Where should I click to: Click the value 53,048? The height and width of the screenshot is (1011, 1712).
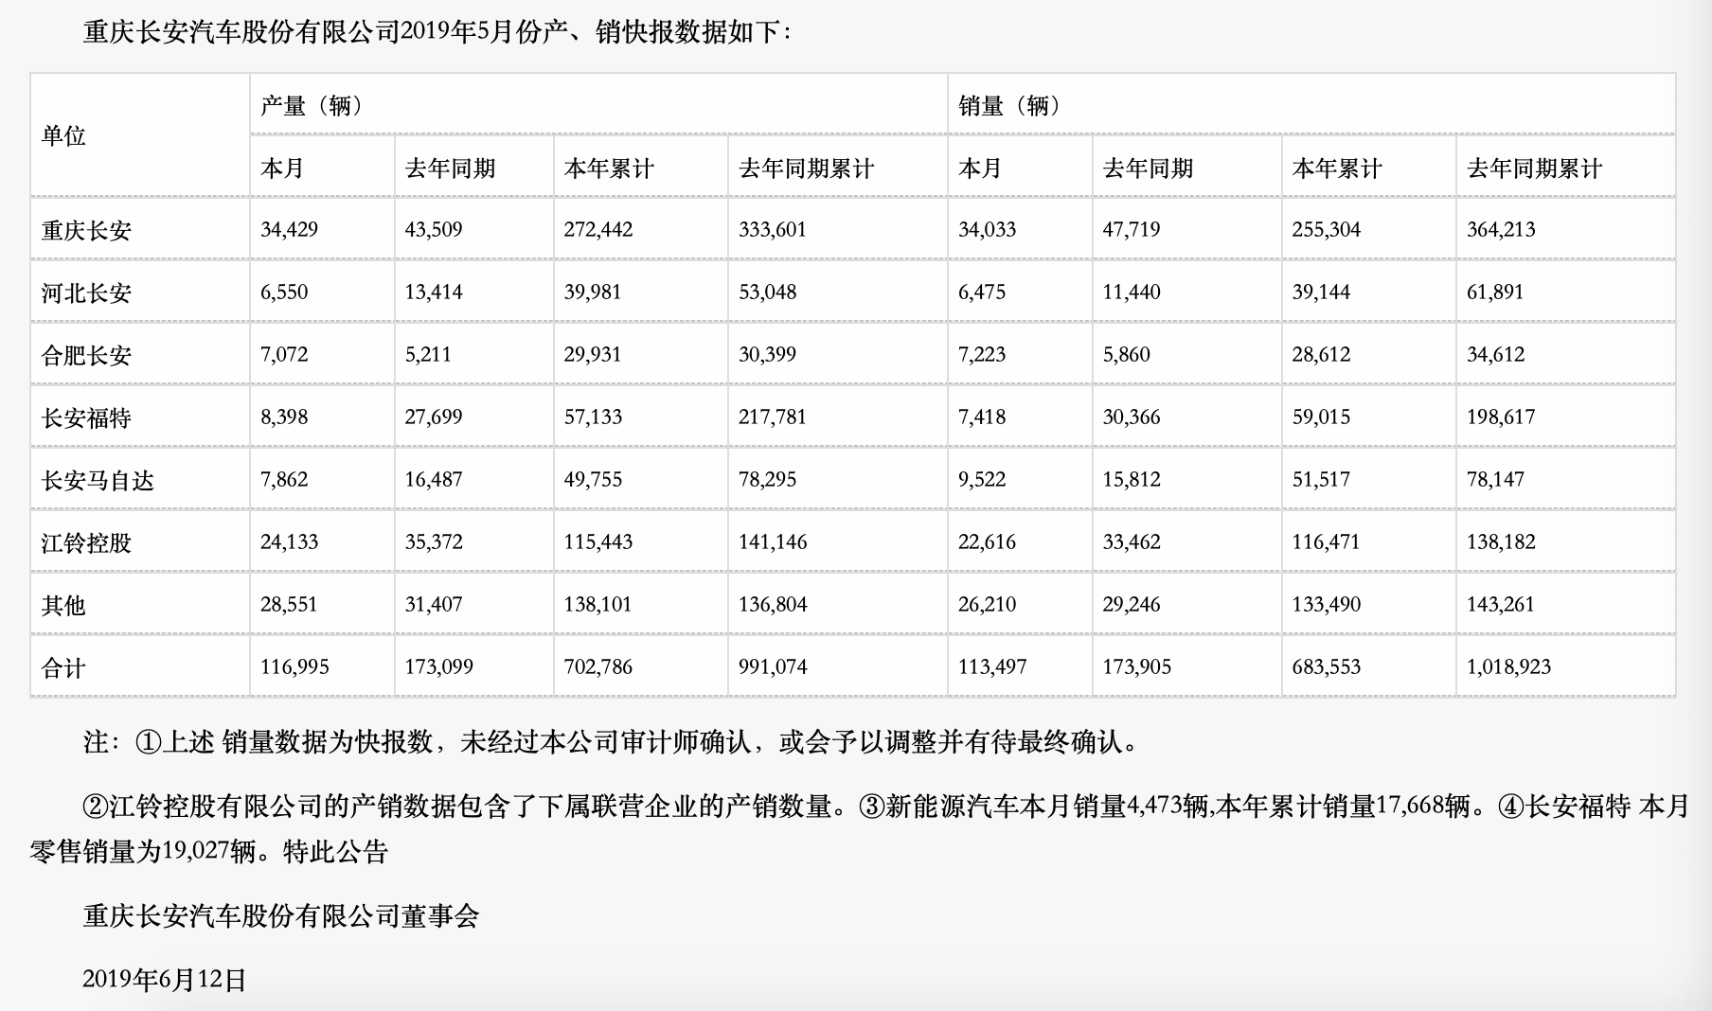click(768, 292)
